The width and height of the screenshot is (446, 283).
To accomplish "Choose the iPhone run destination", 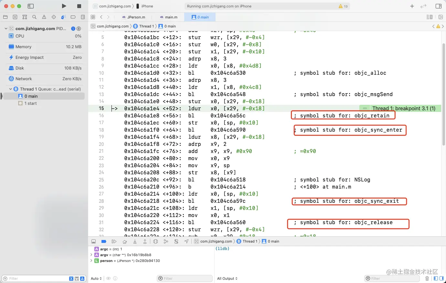I will 144,6.
